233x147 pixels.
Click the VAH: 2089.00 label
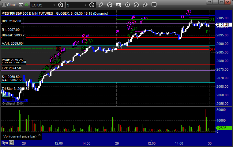[12, 43]
